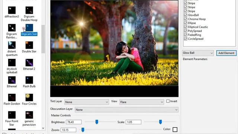Open the master Color swatch
Image resolution: width=238 pixels, height=134 pixels.
[x=175, y=130]
